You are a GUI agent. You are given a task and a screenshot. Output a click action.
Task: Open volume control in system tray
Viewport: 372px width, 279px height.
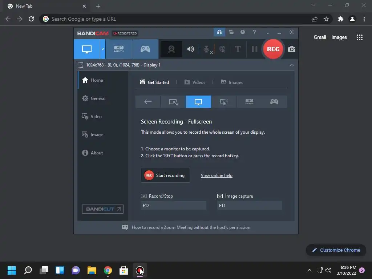pos(328,270)
